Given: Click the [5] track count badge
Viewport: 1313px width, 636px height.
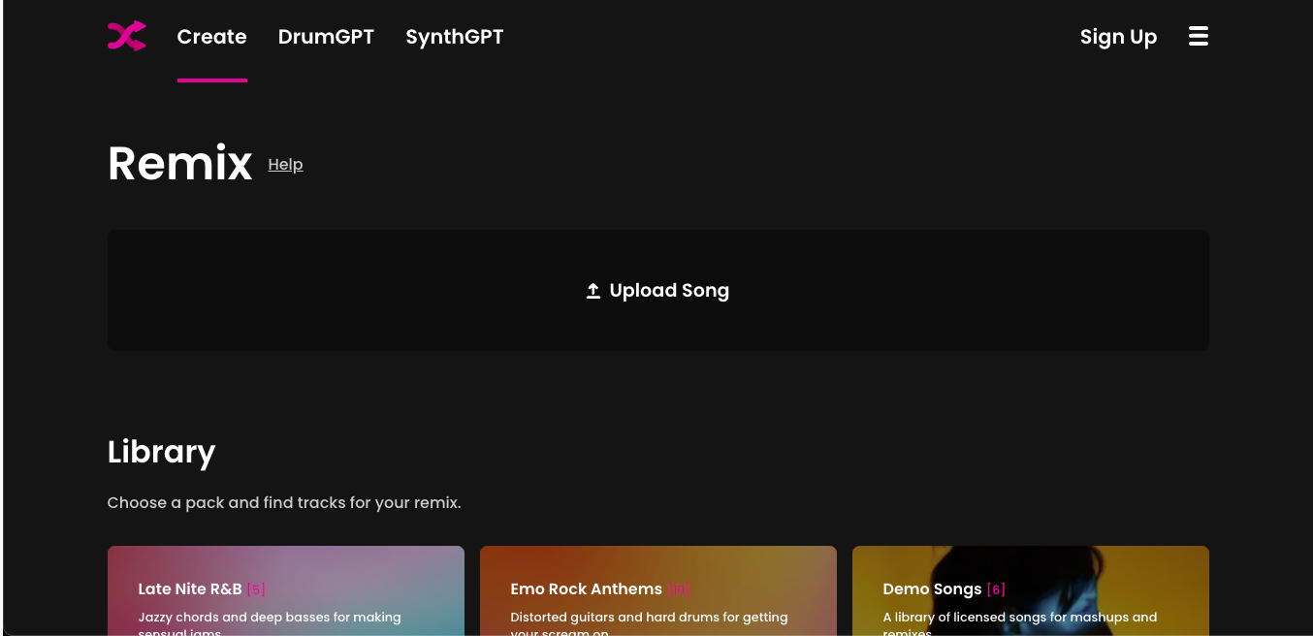Looking at the screenshot, I should click(256, 589).
